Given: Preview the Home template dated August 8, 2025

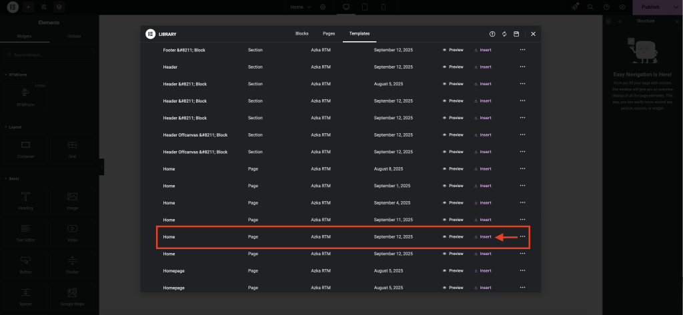Looking at the screenshot, I should click(x=453, y=168).
